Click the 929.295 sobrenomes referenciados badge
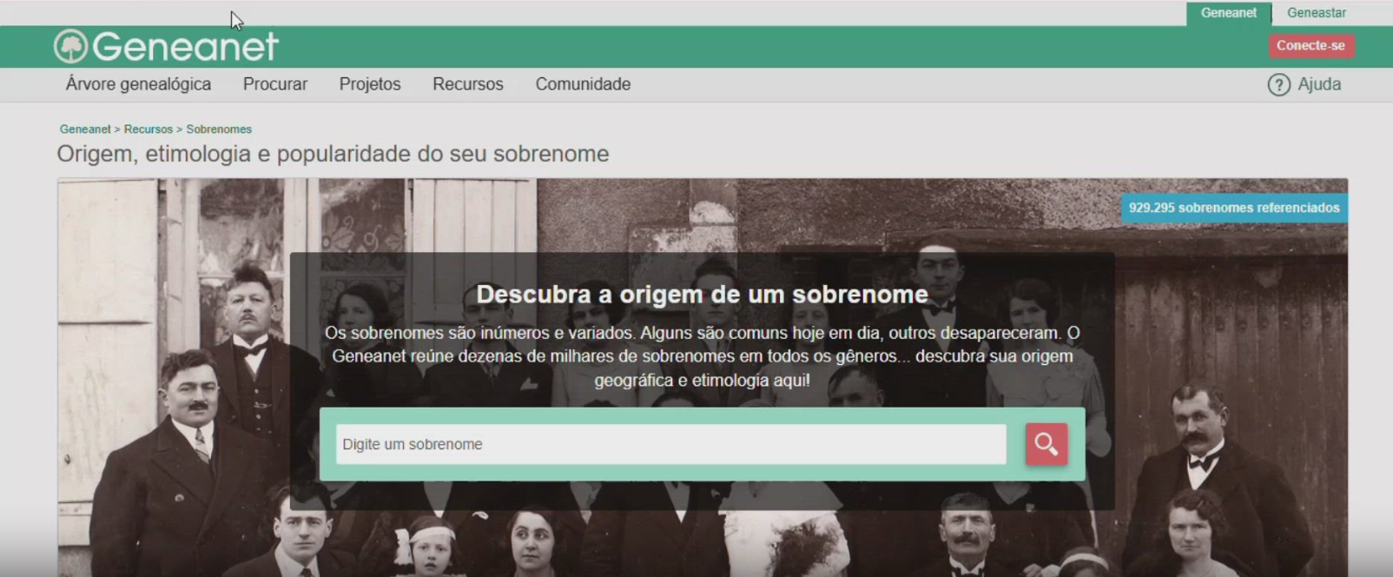The image size is (1393, 577). (x=1234, y=208)
